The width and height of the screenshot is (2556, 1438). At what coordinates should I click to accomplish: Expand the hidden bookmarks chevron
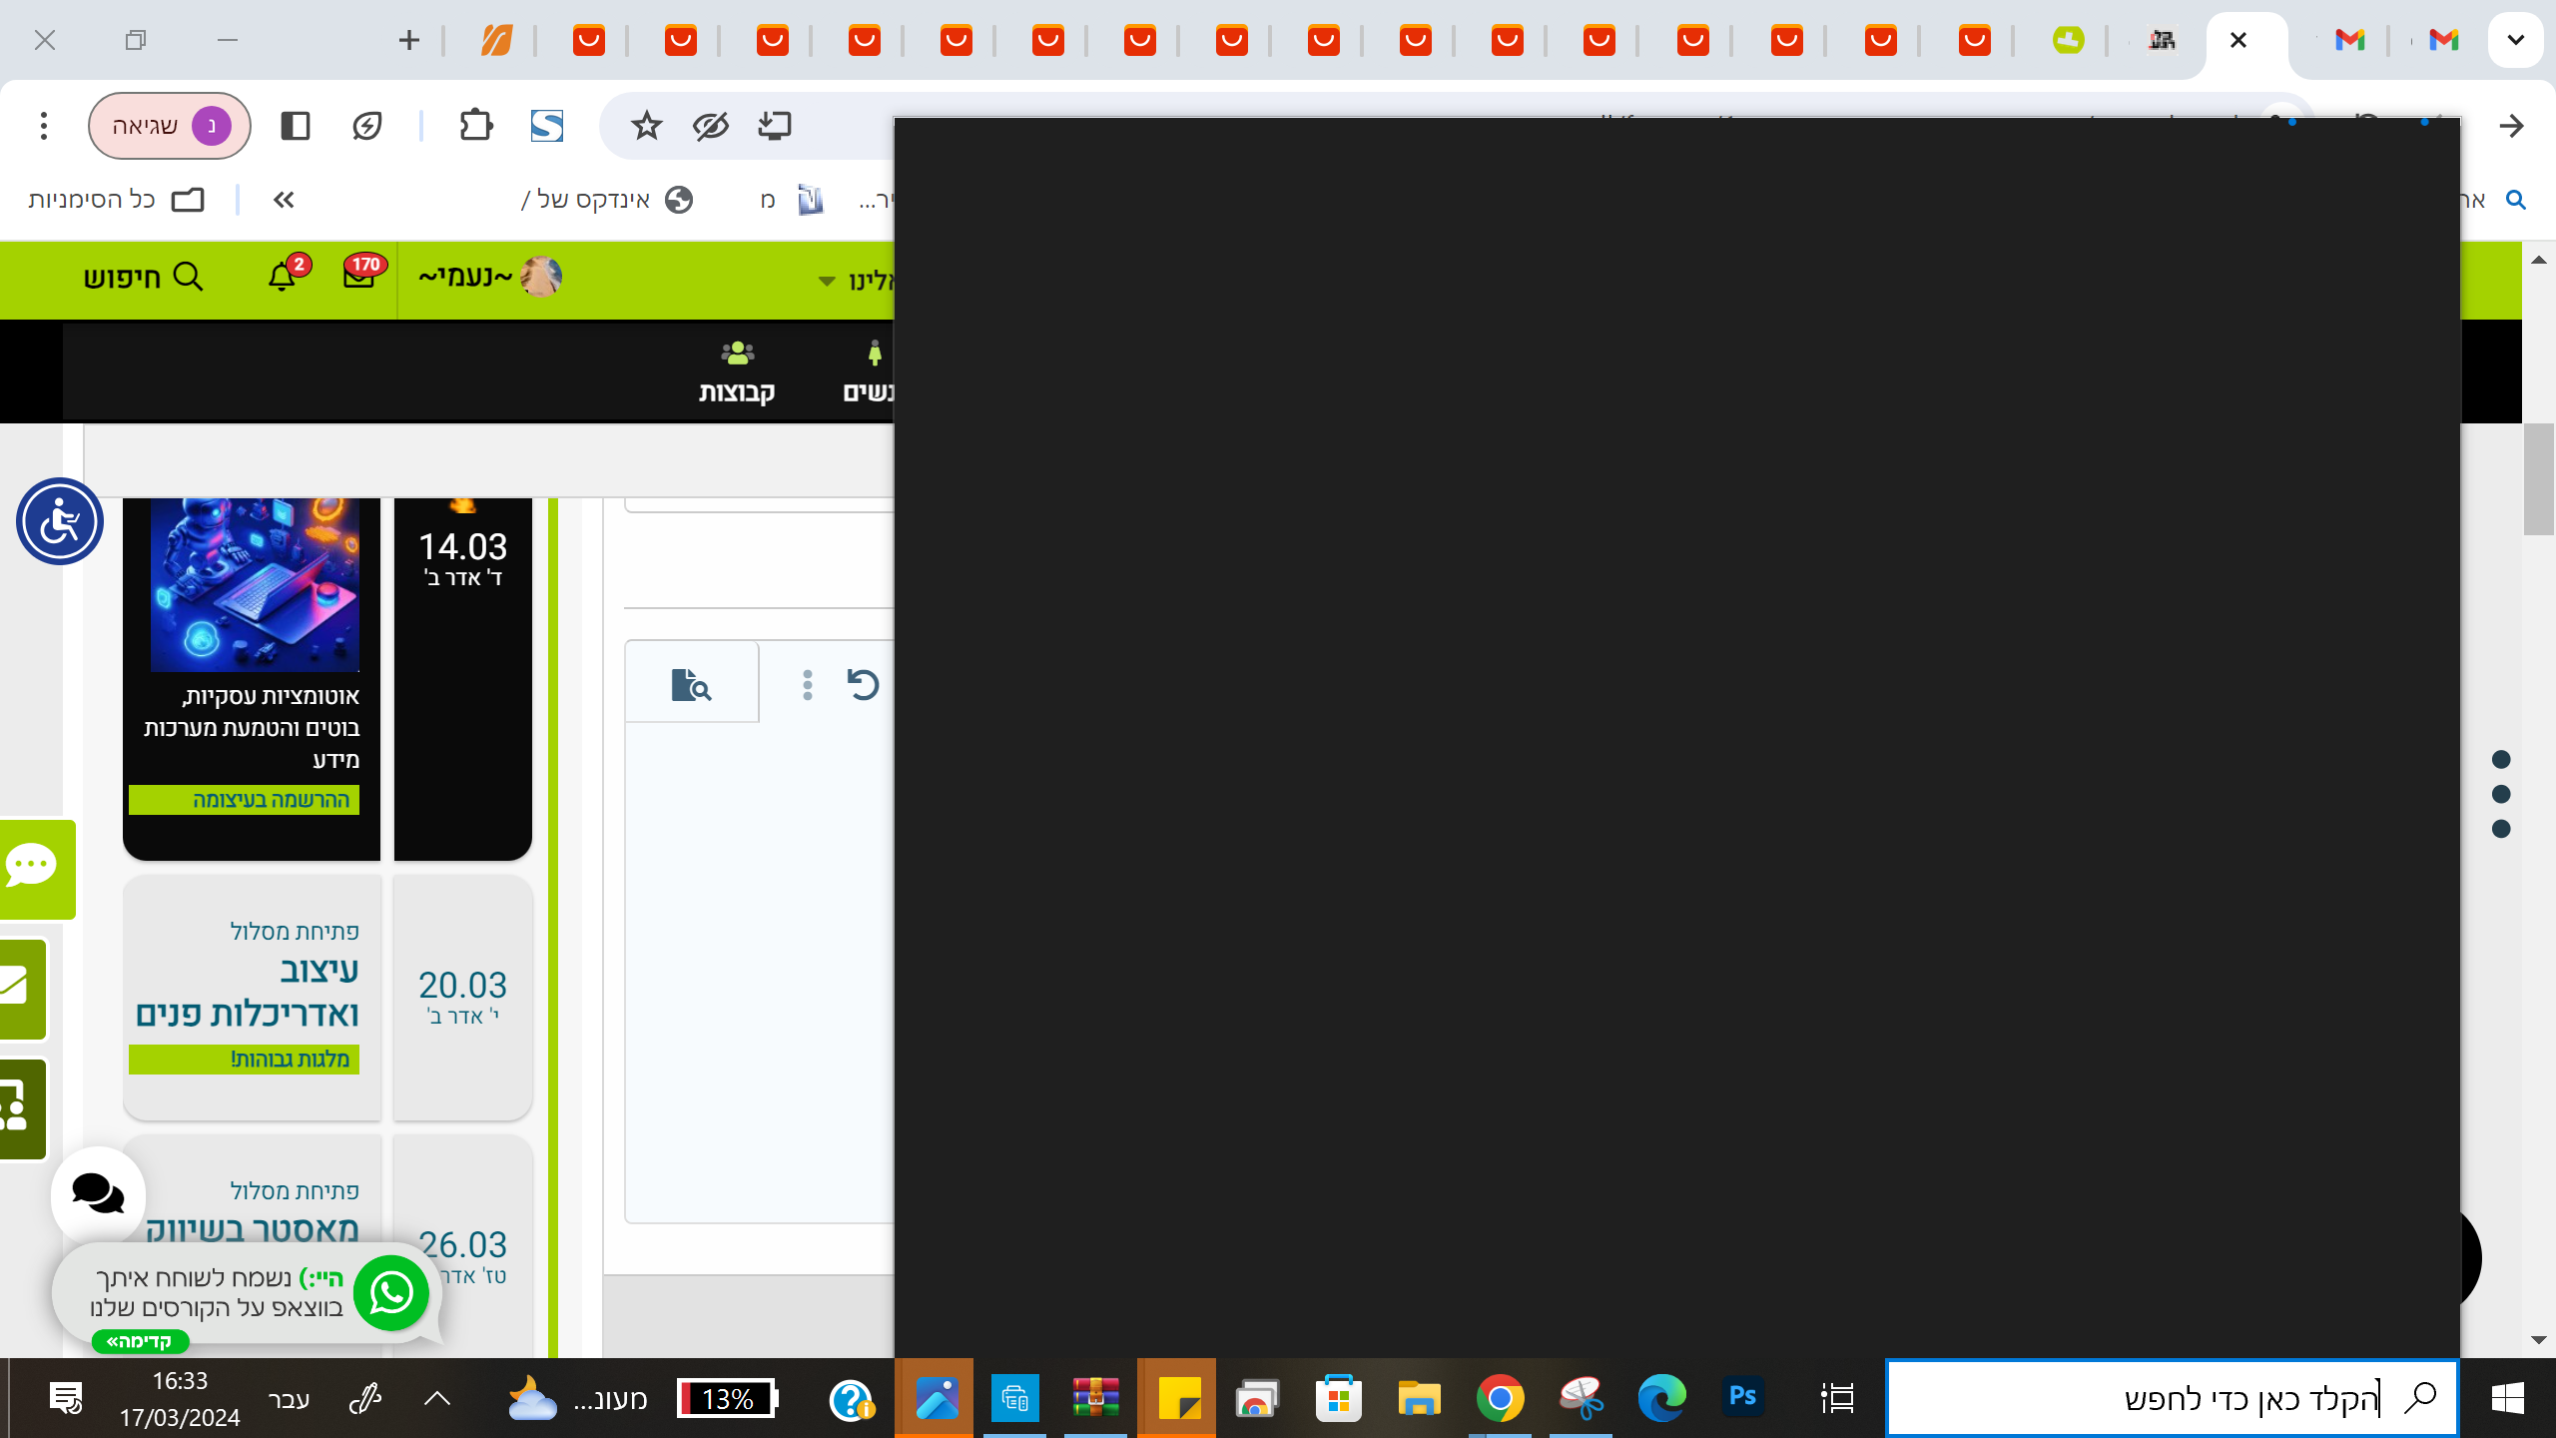tap(284, 200)
